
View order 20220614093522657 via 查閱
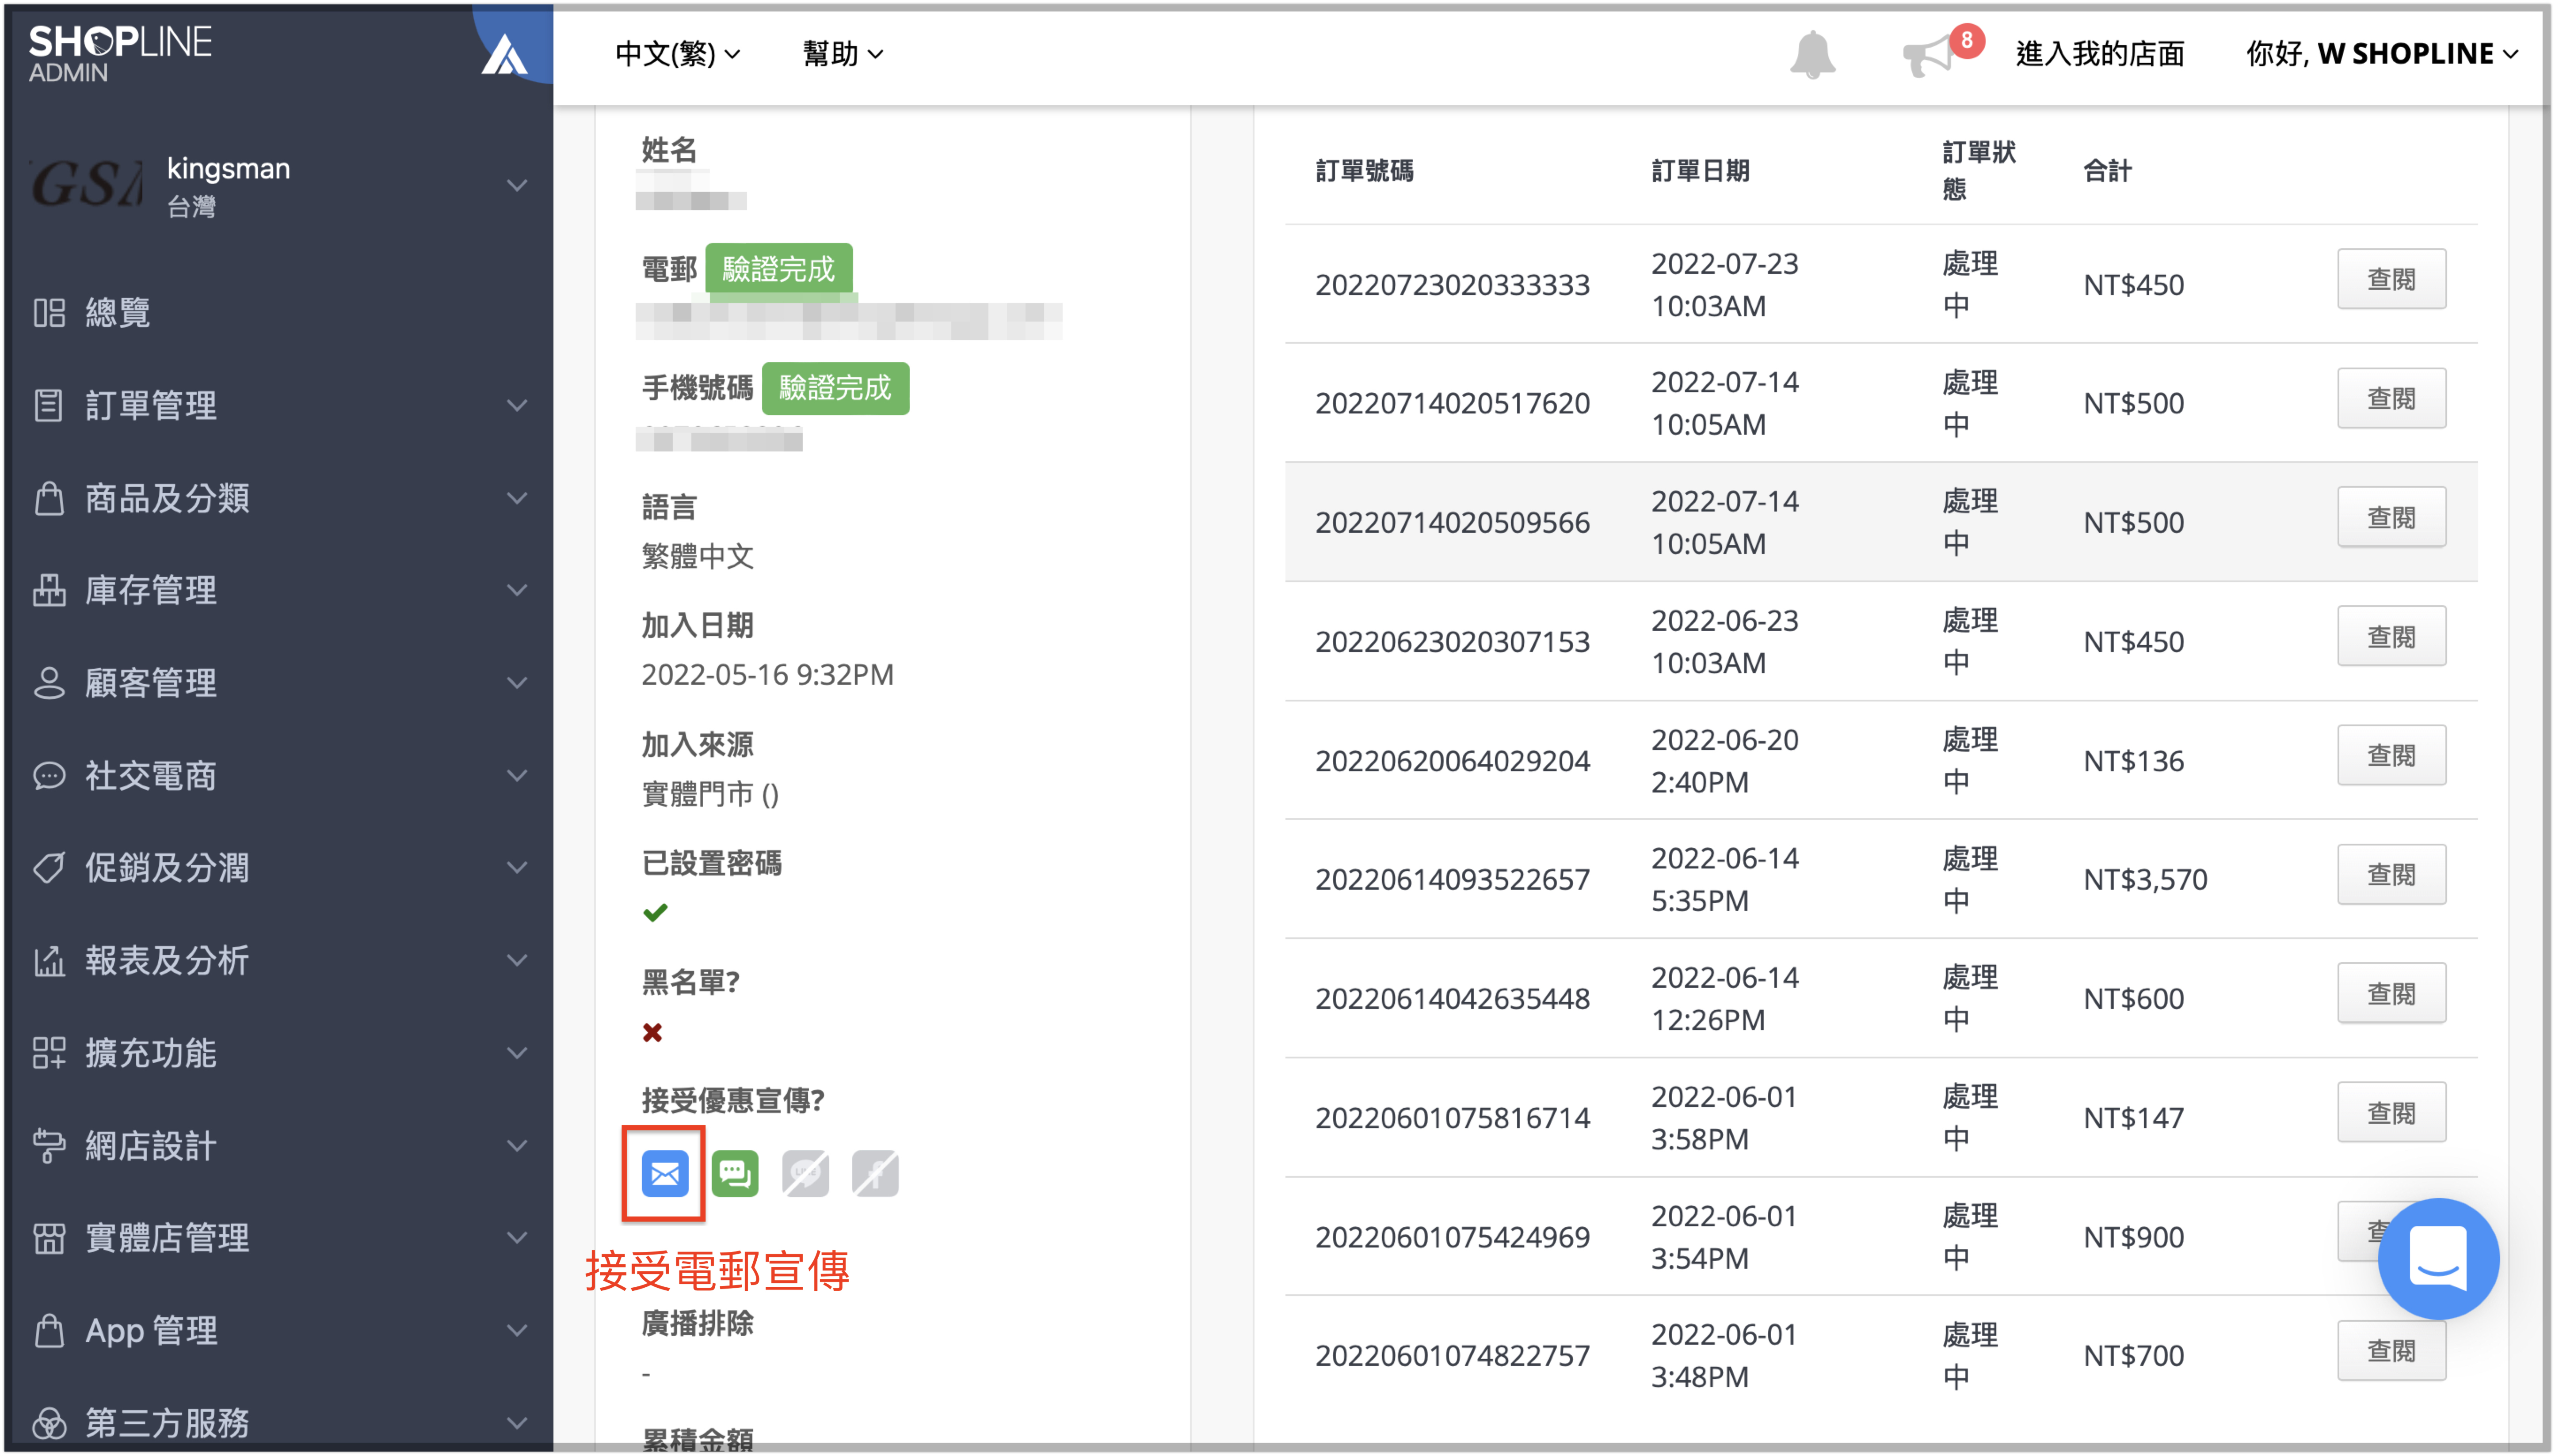(2391, 874)
